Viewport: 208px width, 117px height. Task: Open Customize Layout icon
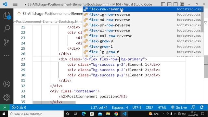[182, 4]
